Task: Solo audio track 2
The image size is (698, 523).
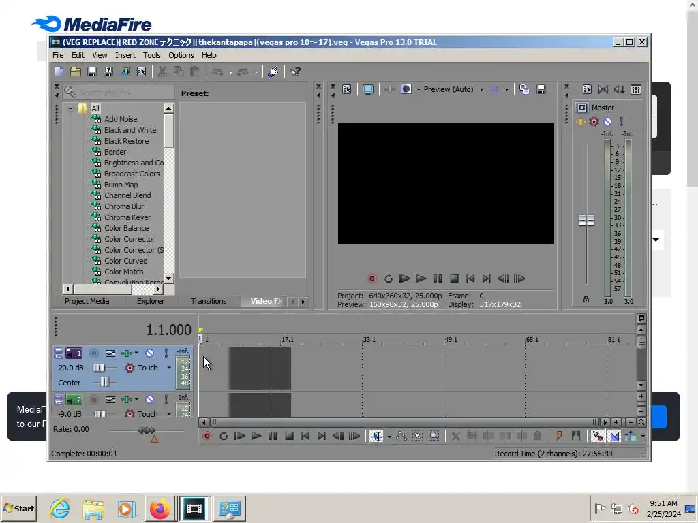Action: point(166,399)
